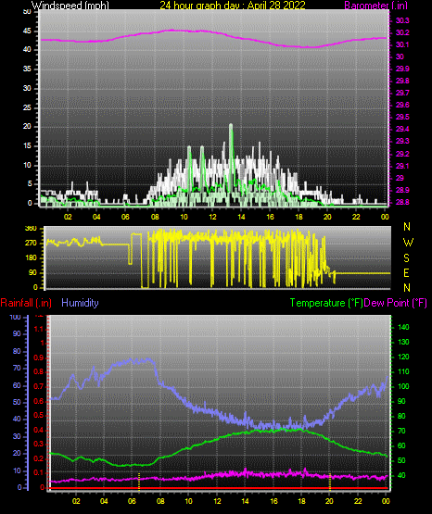Click the blue "Humidity" legend label
The height and width of the screenshot is (514, 432).
pos(80,303)
